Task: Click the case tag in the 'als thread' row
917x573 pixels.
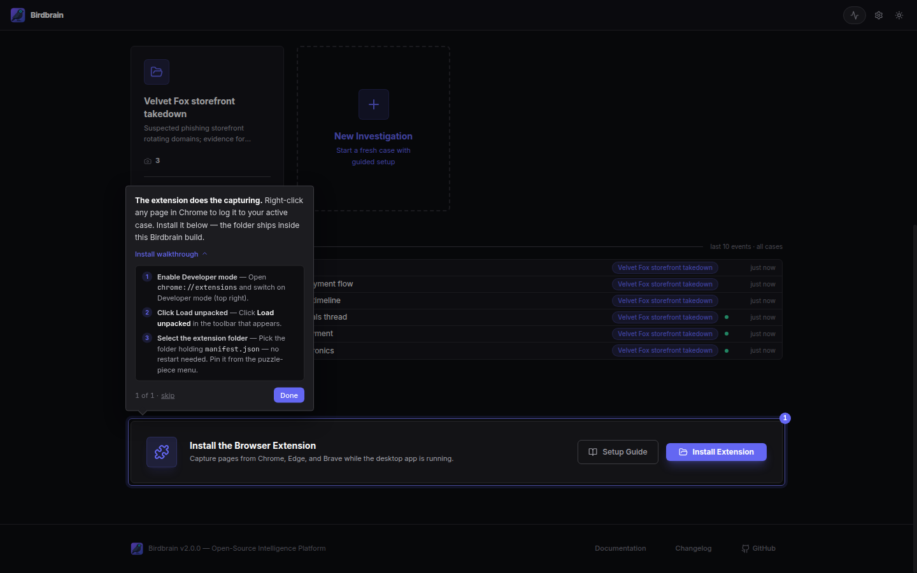Action: click(665, 318)
